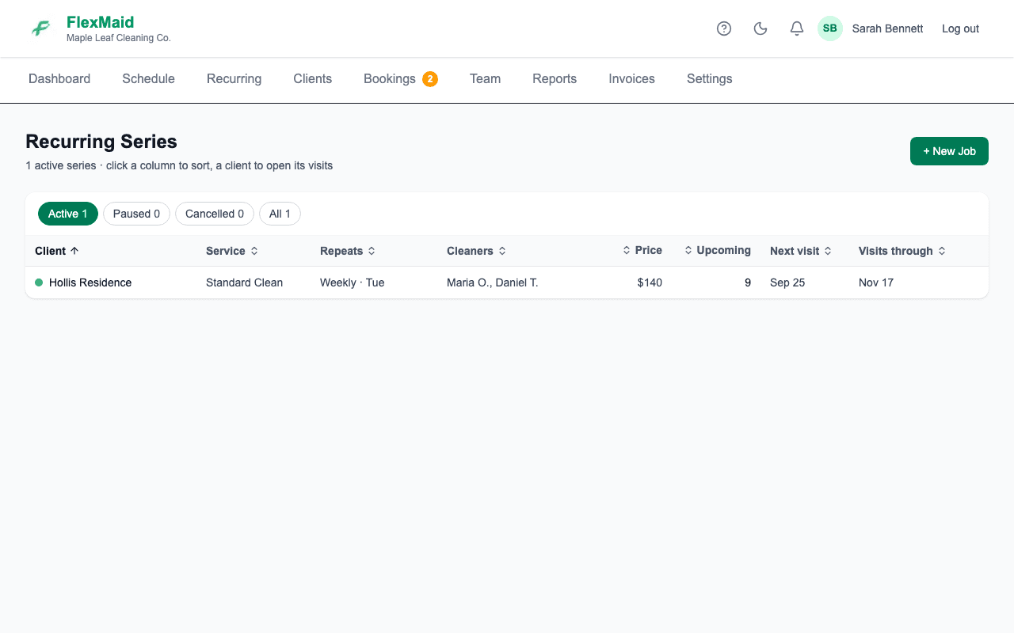Viewport: 1014px width, 633px height.
Task: Click the FlexMaid brand name
Action: tap(101, 22)
